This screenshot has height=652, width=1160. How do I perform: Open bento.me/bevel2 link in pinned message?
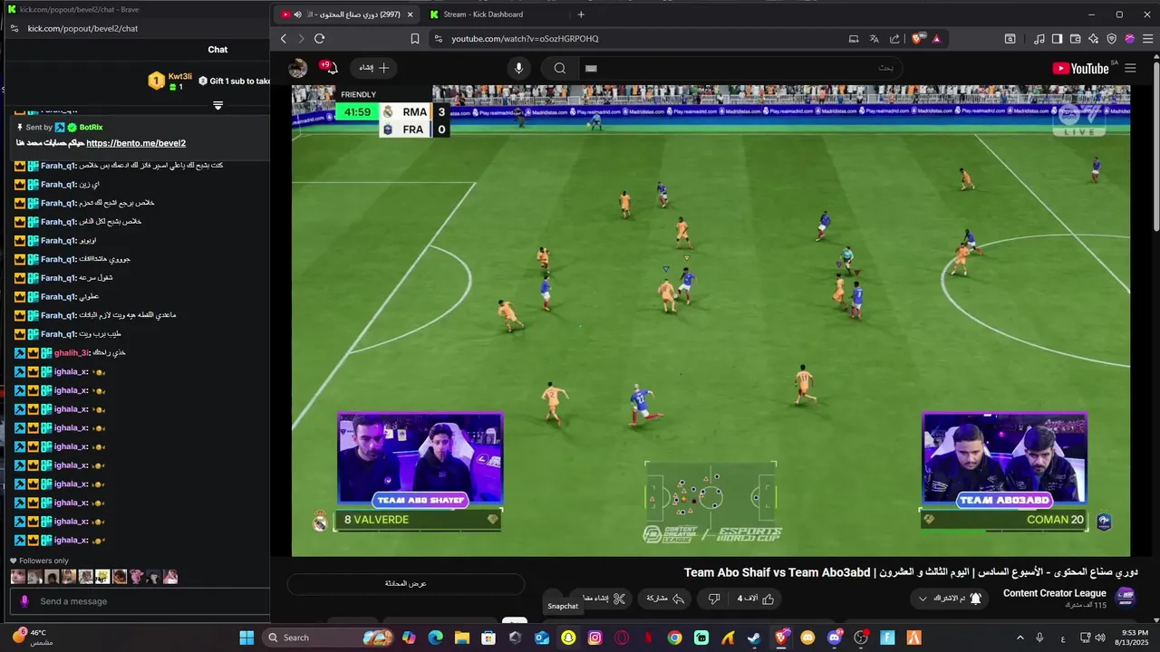[x=136, y=143]
